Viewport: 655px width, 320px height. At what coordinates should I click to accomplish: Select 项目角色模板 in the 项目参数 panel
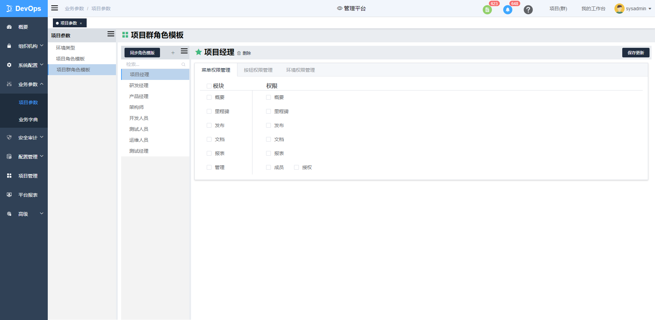point(82,59)
